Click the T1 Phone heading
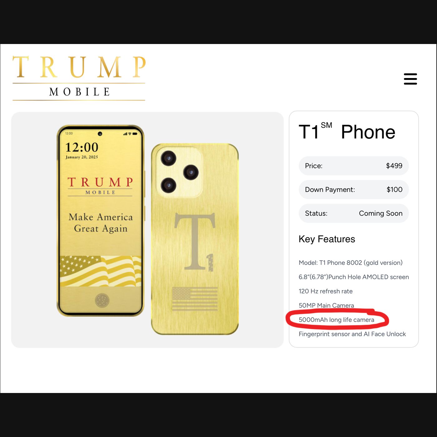 pos(347,131)
